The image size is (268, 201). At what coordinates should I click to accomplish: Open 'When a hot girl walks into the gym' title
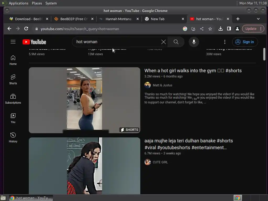point(193,71)
